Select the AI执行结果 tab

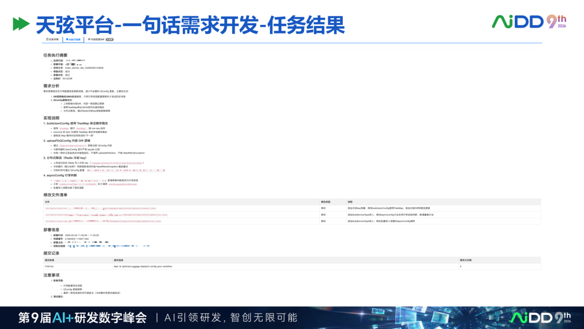(x=73, y=39)
